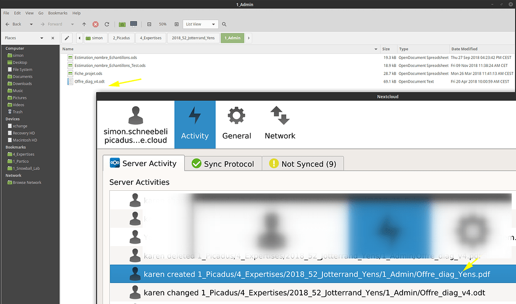The image size is (516, 304).
Task: Open Network settings in Nextcloud
Action: click(280, 125)
